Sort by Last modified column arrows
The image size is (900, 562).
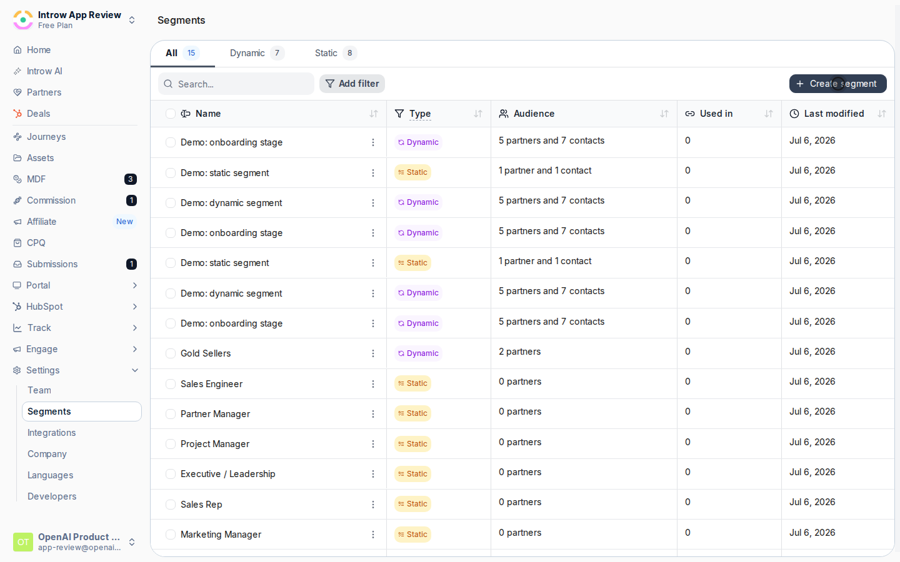coord(882,114)
